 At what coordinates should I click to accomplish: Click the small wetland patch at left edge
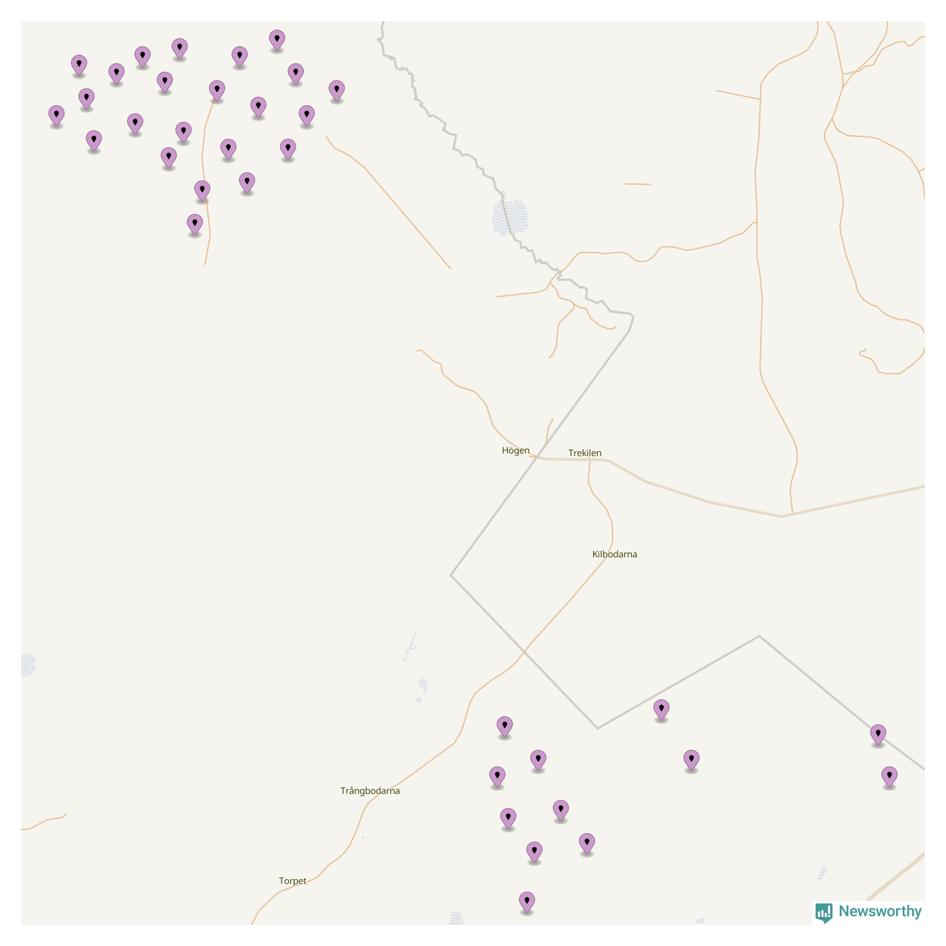(x=28, y=664)
